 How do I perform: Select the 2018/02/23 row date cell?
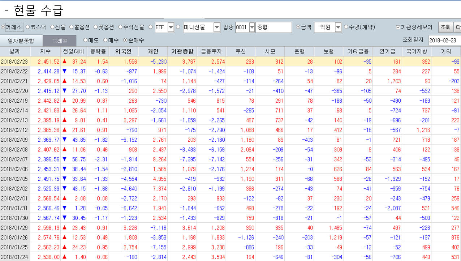click(14, 62)
